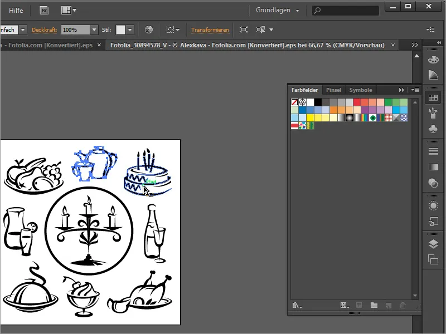Expand the right dock with double arrows
This screenshot has height=334, width=446.
pos(439,43)
